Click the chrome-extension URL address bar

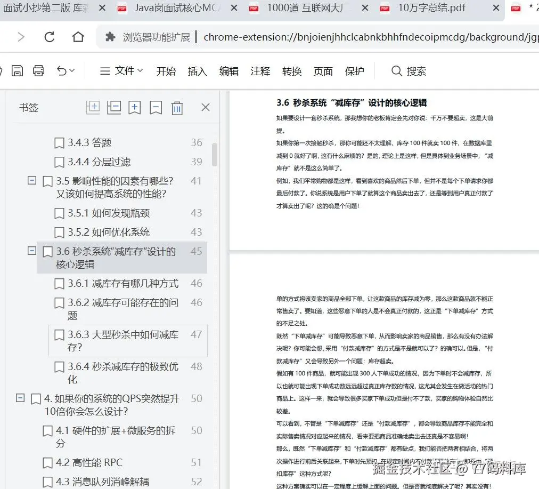point(371,37)
